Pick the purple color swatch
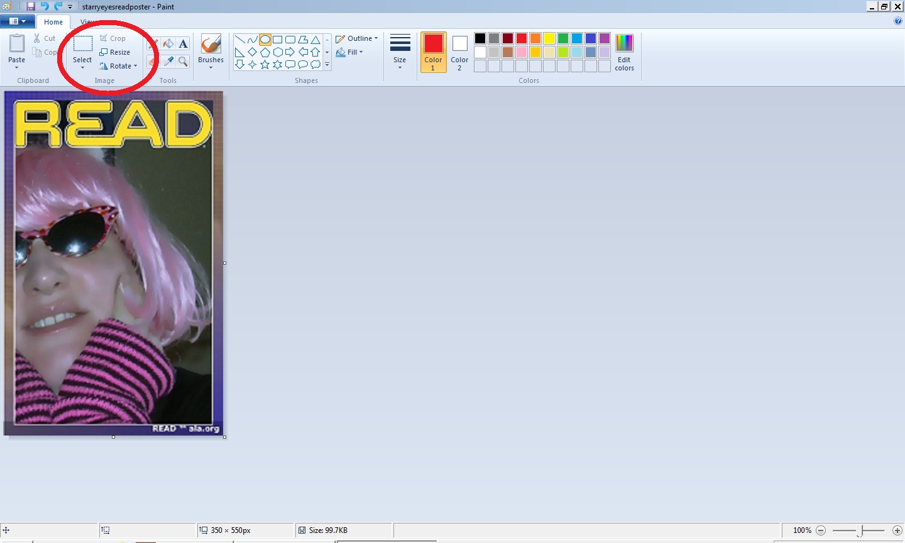Screen dimensions: 905x543 pos(605,38)
